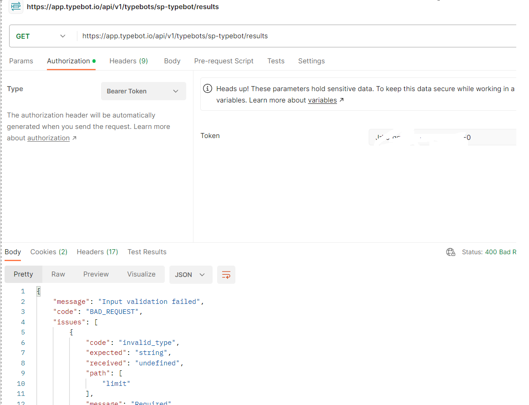This screenshot has height=405, width=529.
Task: Open the Headers (9) request tab
Action: (128, 61)
